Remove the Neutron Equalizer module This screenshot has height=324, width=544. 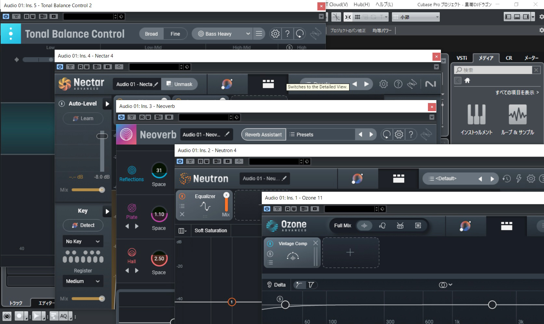click(182, 214)
